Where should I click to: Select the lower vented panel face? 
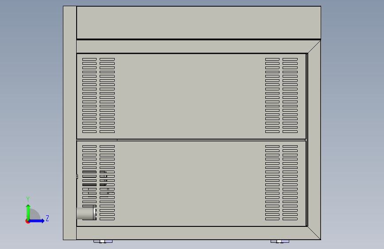pyautogui.click(x=191, y=183)
